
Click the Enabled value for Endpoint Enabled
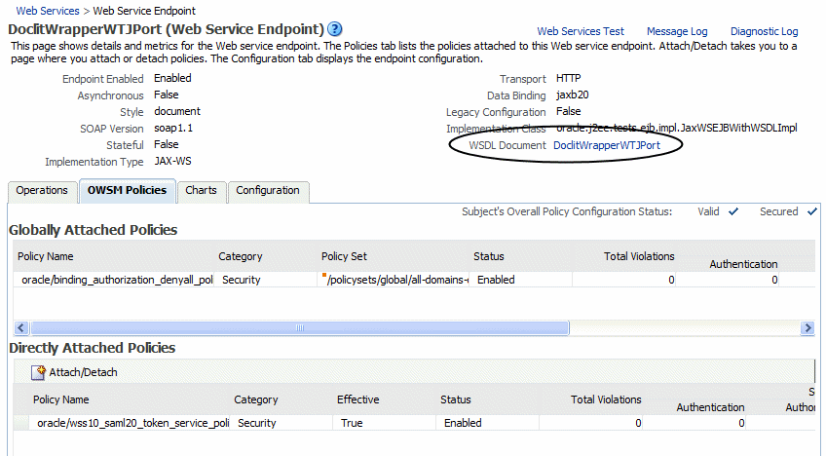click(172, 78)
